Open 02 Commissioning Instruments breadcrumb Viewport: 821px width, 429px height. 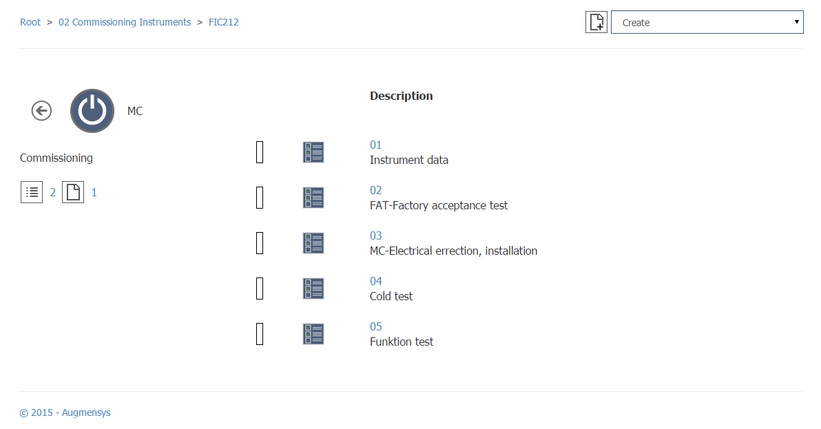[125, 22]
